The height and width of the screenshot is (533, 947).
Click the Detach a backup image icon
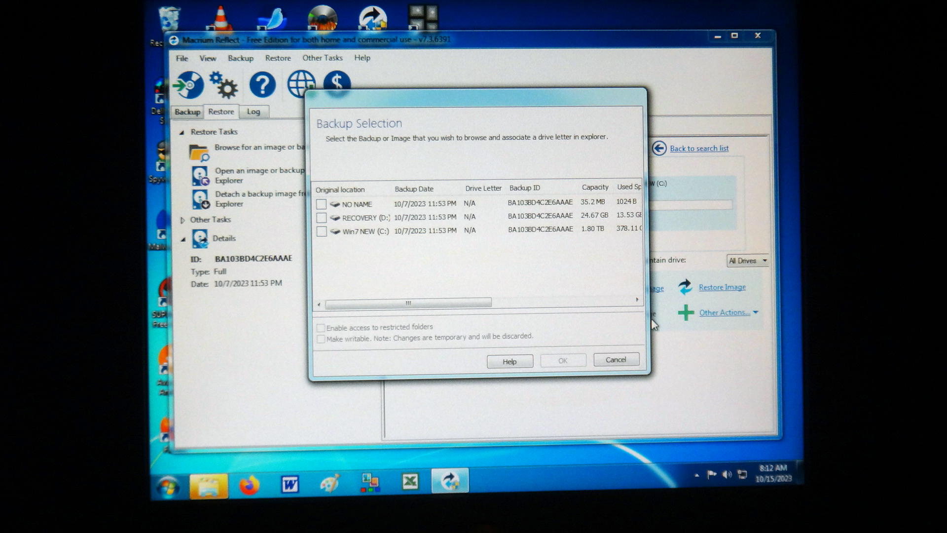[x=200, y=199]
